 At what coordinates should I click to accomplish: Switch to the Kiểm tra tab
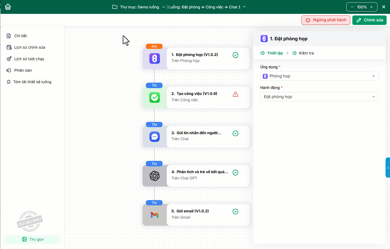[303, 53]
